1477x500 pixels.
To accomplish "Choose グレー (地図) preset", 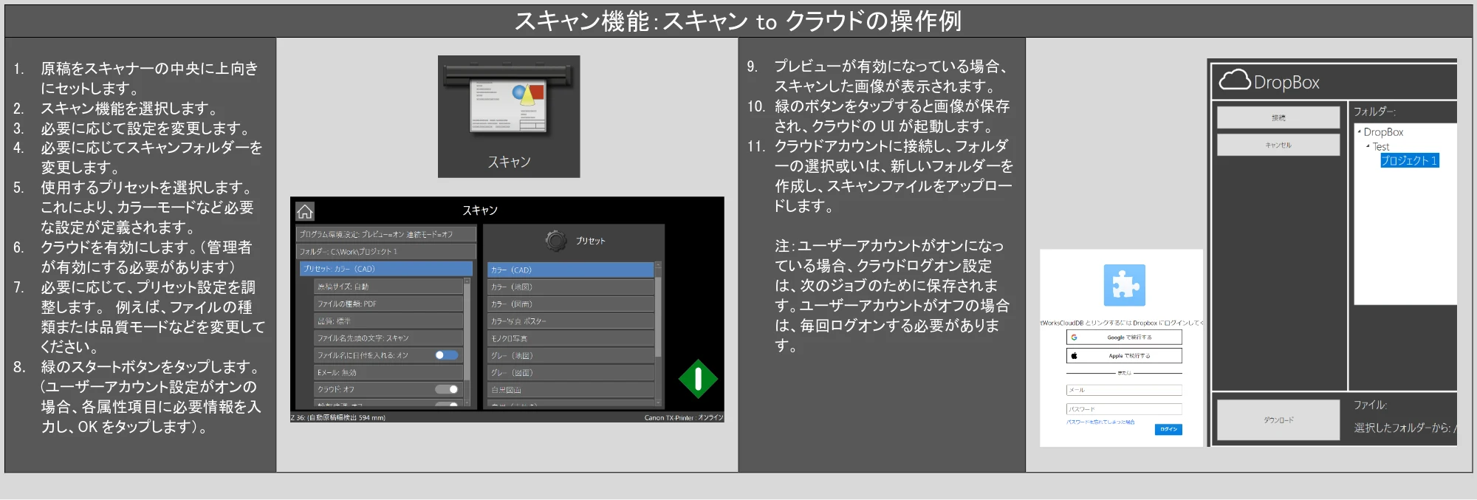I will [570, 355].
